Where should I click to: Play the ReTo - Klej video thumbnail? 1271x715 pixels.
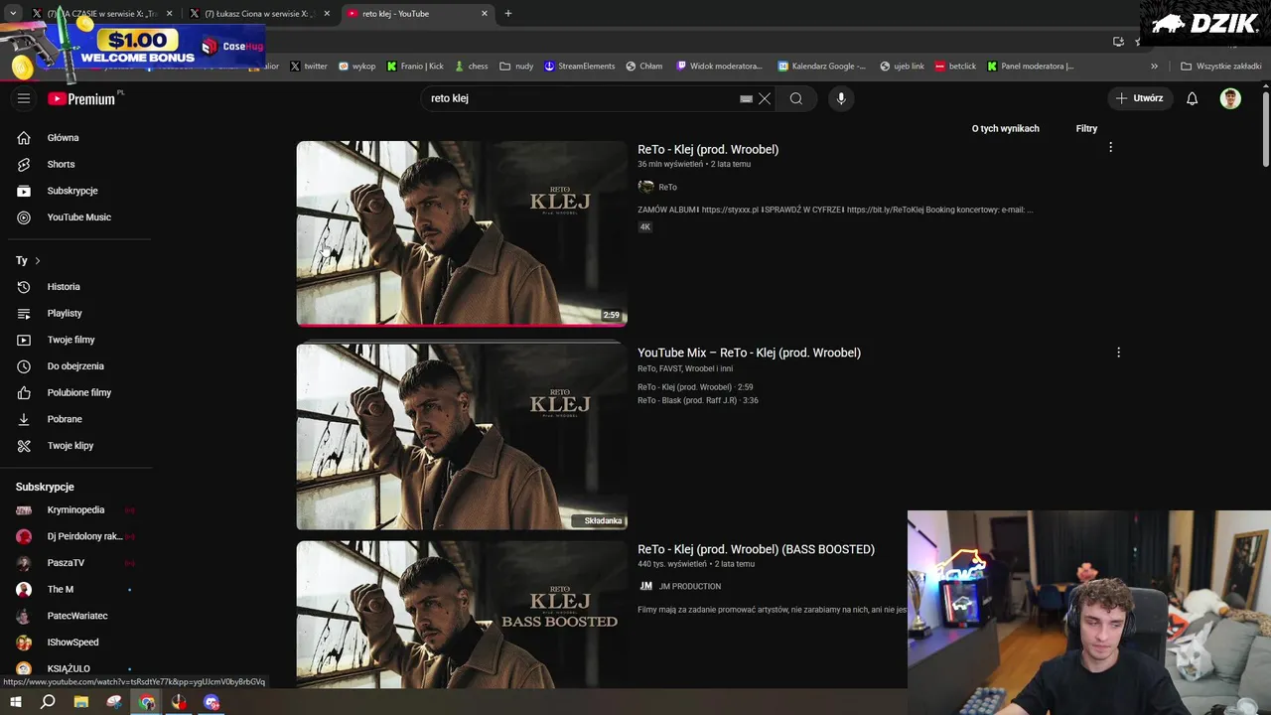point(462,233)
